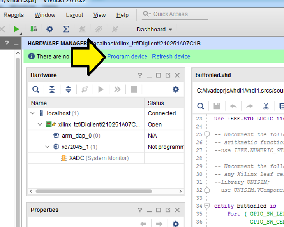Open the Layout menu
The image size is (284, 227).
pyautogui.click(x=74, y=15)
